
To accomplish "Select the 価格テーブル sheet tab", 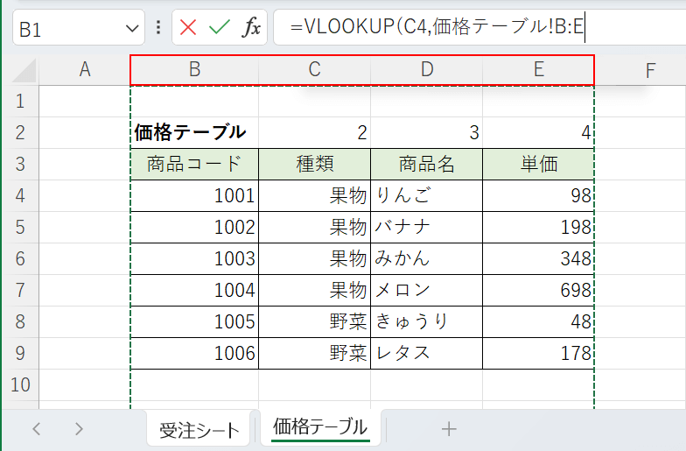I will (x=319, y=427).
